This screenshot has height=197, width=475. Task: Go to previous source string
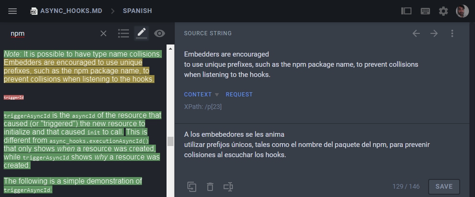pos(416,33)
